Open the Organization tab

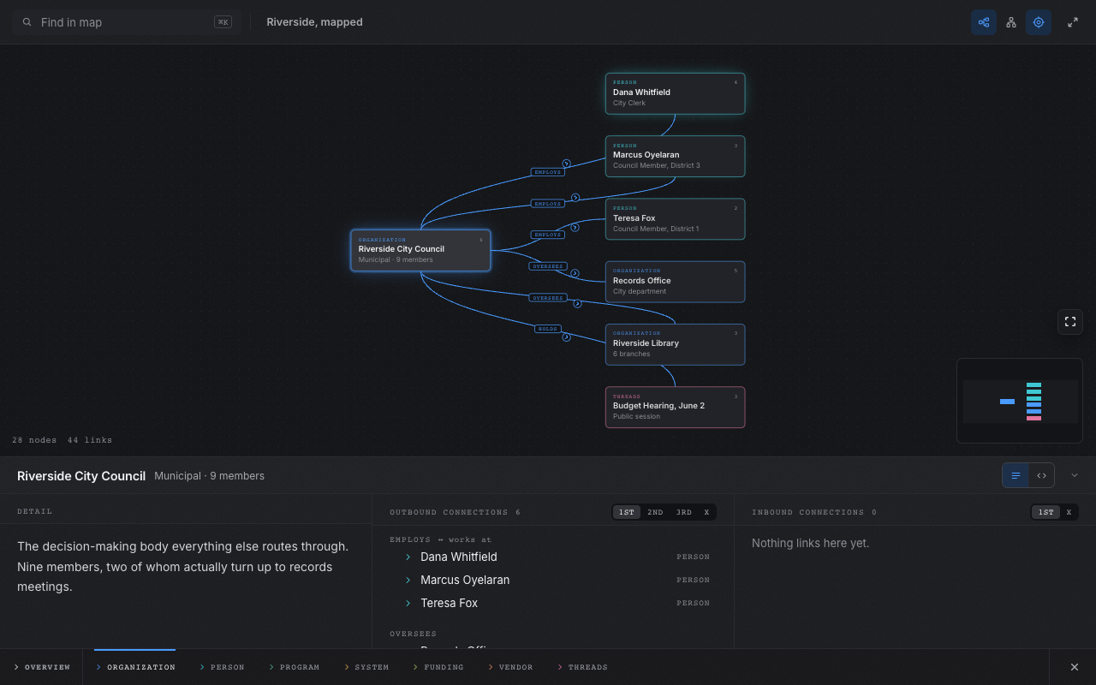135,667
